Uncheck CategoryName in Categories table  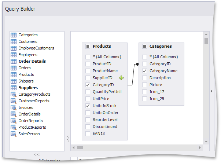pyautogui.click(x=144, y=71)
